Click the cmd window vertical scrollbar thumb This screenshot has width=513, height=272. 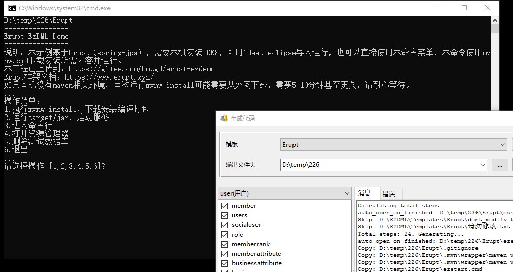tap(495, 29)
